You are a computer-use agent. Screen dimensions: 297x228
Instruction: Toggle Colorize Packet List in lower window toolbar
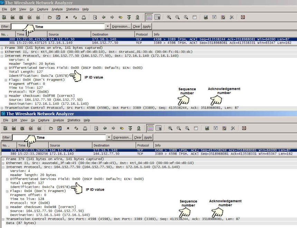pyautogui.click(x=150, y=128)
